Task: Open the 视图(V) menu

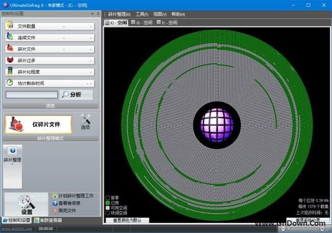Action: click(160, 14)
